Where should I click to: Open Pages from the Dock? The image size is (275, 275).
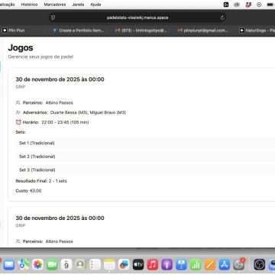[210, 264]
